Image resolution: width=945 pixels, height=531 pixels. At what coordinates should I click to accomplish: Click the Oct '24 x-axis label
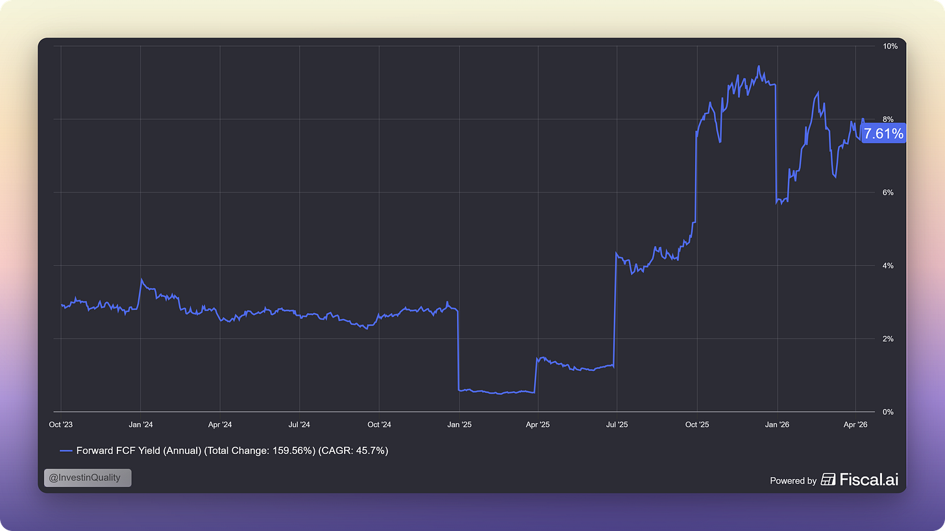coord(379,425)
